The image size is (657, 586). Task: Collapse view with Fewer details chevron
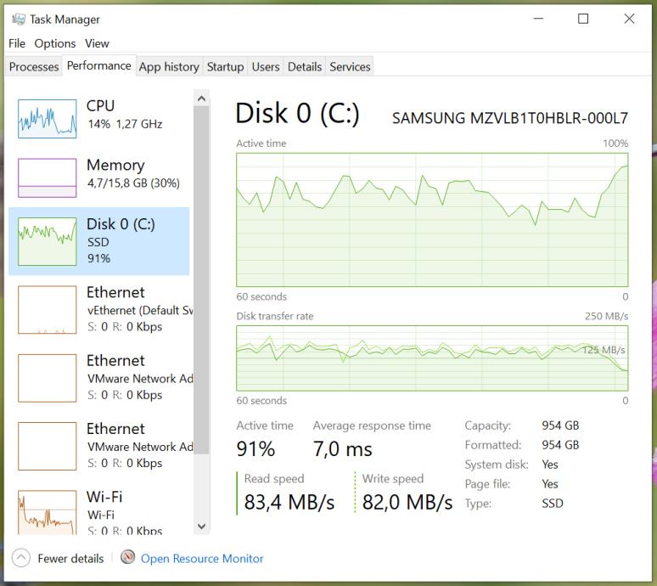21,558
